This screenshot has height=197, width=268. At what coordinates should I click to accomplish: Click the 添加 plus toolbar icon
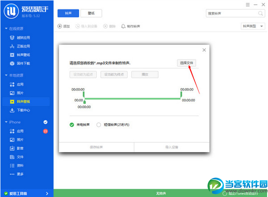pos(60,26)
